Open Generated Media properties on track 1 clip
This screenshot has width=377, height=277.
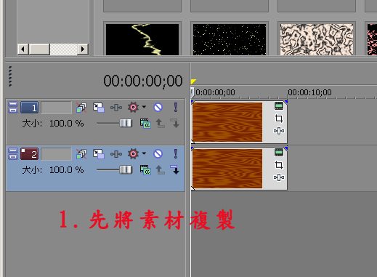coord(279,105)
